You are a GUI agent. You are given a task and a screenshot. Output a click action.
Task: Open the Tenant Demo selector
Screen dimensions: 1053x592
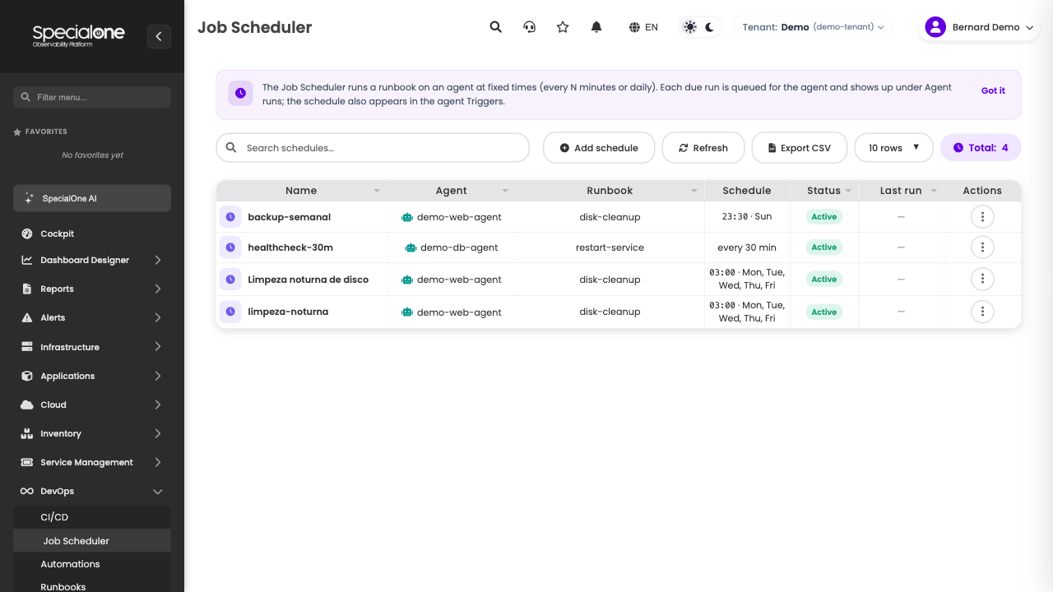pyautogui.click(x=813, y=27)
